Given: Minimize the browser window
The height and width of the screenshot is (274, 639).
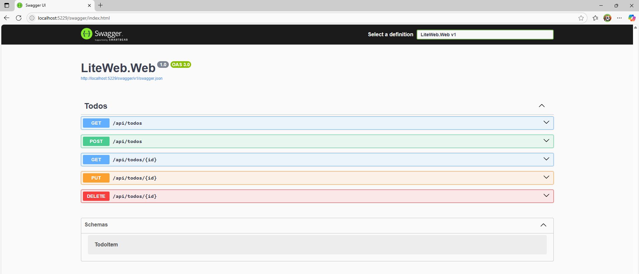Looking at the screenshot, I should (x=601, y=5).
